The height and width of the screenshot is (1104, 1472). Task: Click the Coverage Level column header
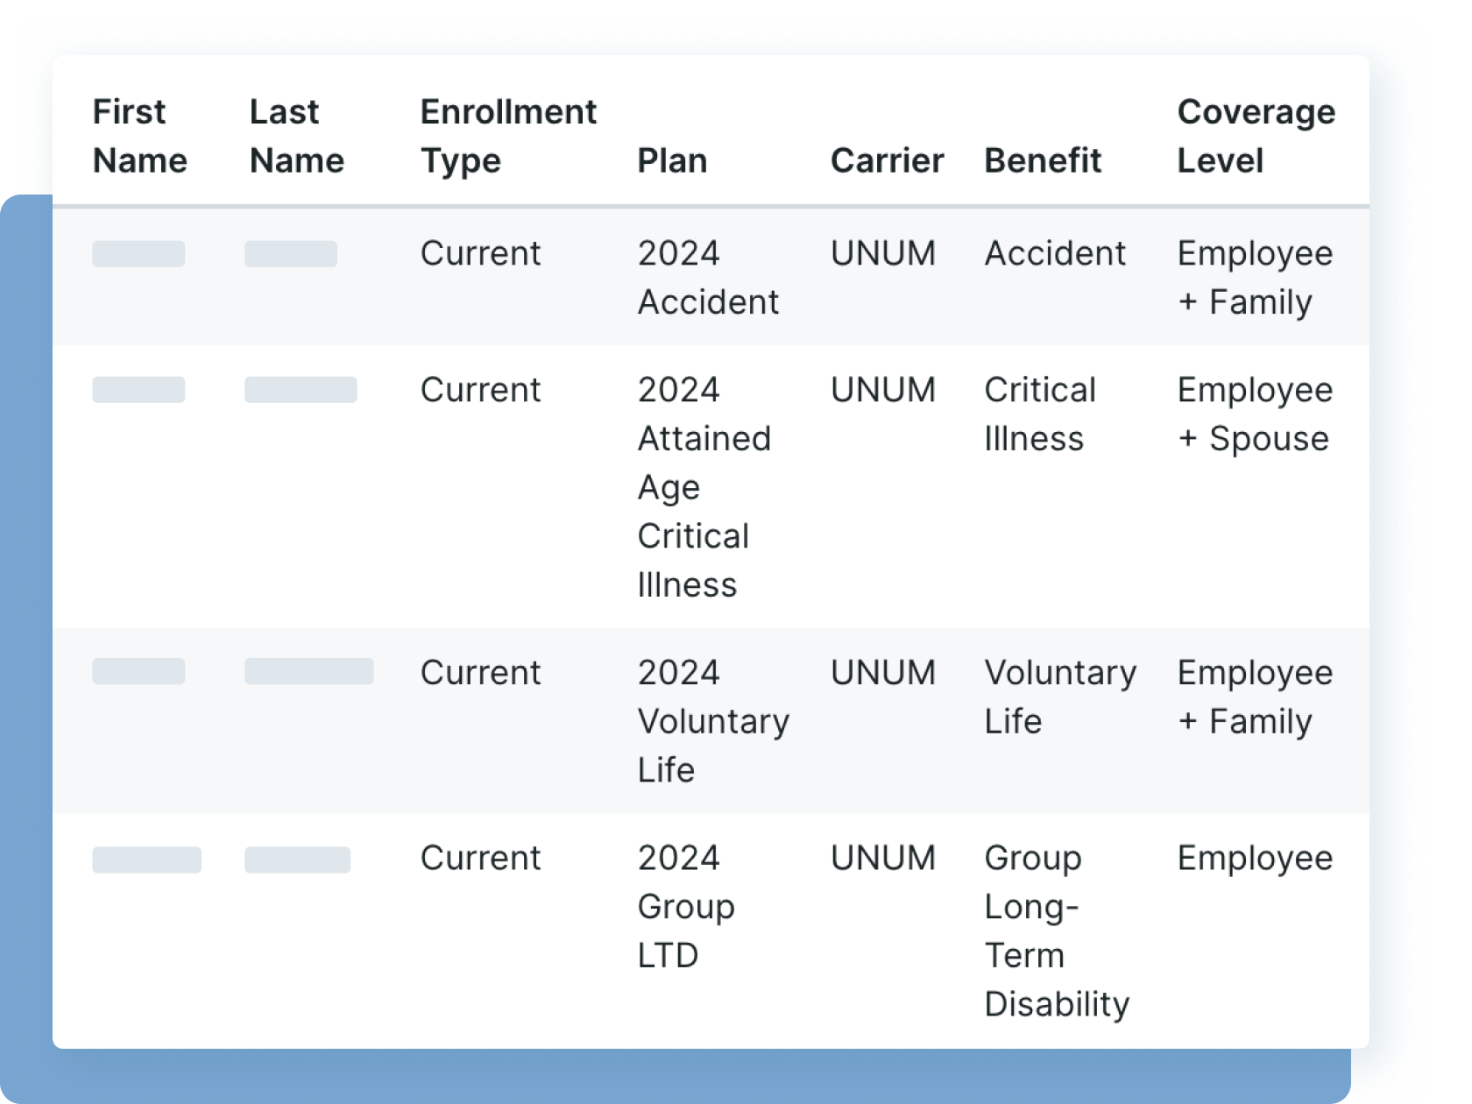(x=1256, y=137)
